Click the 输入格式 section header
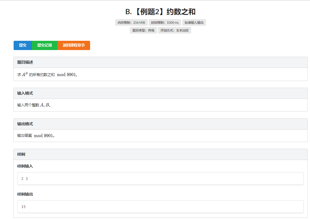 click(160, 93)
